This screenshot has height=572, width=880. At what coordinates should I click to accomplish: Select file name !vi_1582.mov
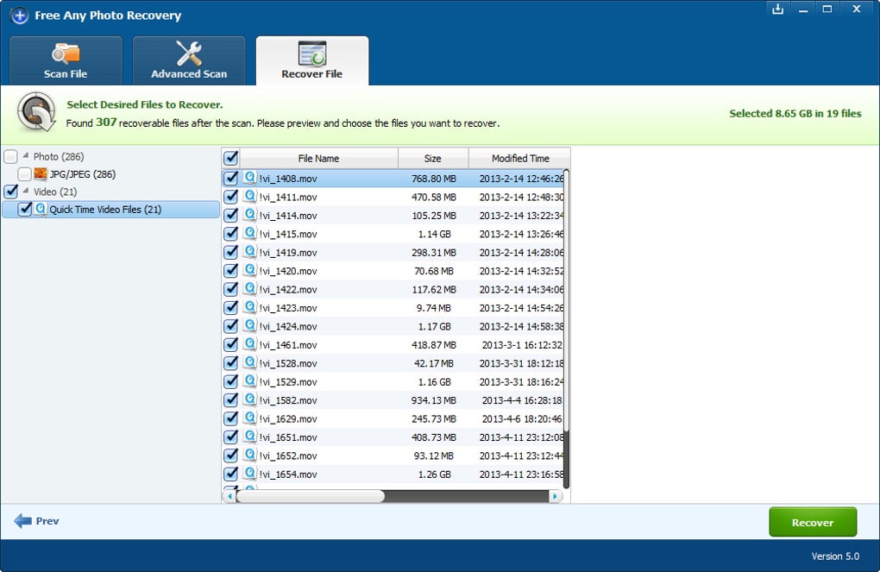pyautogui.click(x=288, y=400)
